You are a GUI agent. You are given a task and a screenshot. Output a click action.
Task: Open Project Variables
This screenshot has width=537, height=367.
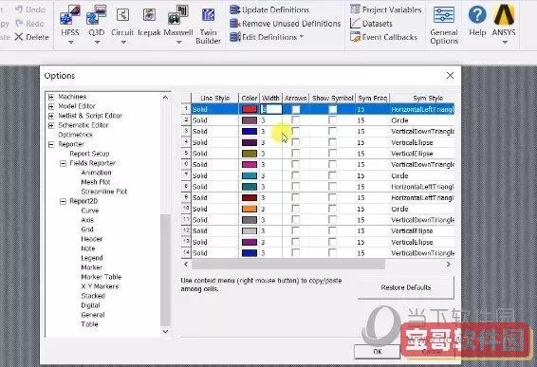click(x=386, y=9)
